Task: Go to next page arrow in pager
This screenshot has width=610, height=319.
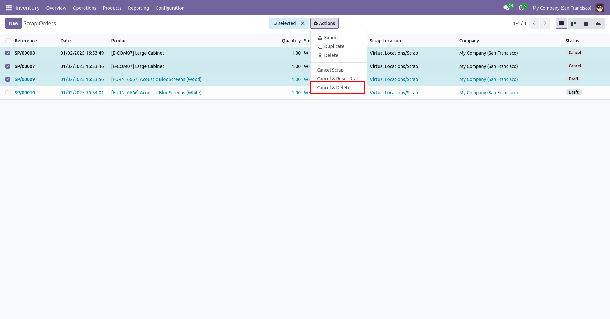Action: pos(545,23)
